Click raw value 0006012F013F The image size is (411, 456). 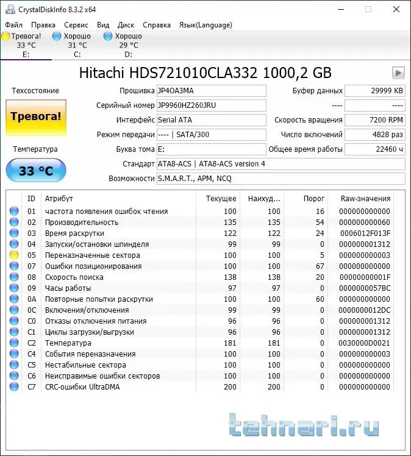pos(365,233)
